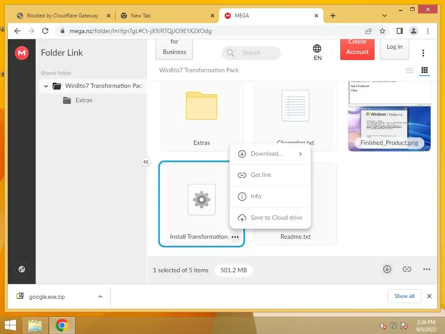
Task: Click the Chrome taskbar icon
Action: [x=62, y=325]
